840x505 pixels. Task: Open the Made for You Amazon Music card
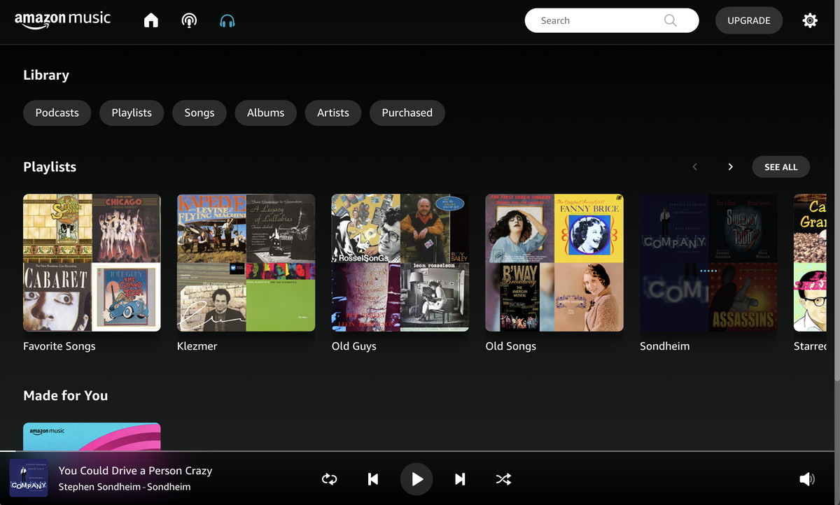[x=92, y=436]
